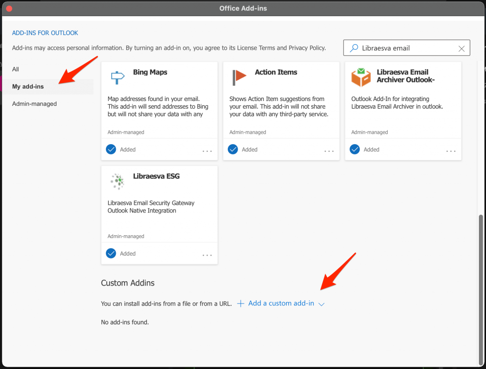The height and width of the screenshot is (369, 486).
Task: Open the Libraesva ESG title
Action: 156,176
